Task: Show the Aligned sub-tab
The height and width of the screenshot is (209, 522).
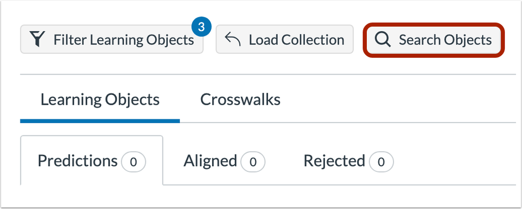Action: point(224,161)
